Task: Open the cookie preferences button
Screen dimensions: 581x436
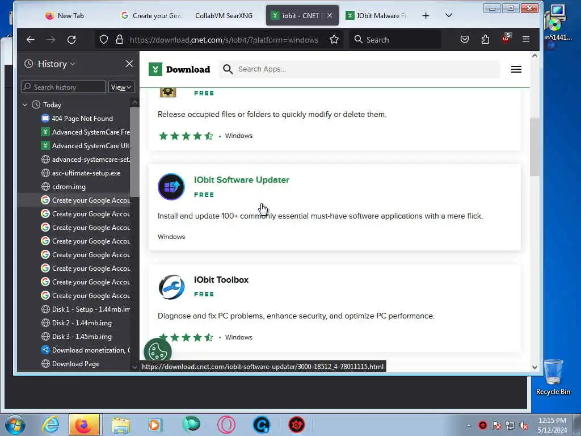Action: (158, 351)
